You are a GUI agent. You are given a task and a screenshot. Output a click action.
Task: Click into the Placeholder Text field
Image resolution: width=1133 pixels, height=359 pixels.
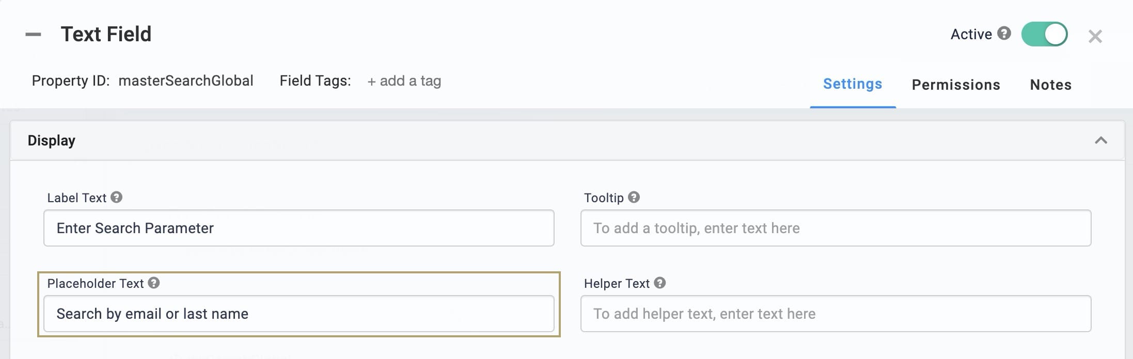click(299, 314)
